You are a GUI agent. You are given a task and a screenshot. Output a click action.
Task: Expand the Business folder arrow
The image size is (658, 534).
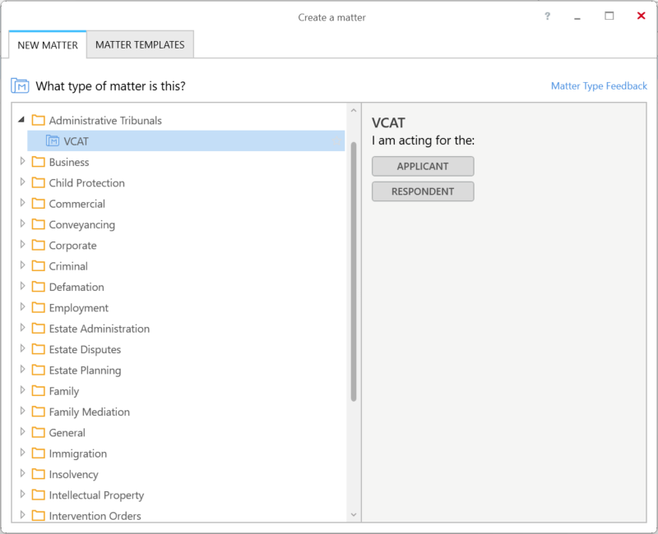pyautogui.click(x=23, y=161)
